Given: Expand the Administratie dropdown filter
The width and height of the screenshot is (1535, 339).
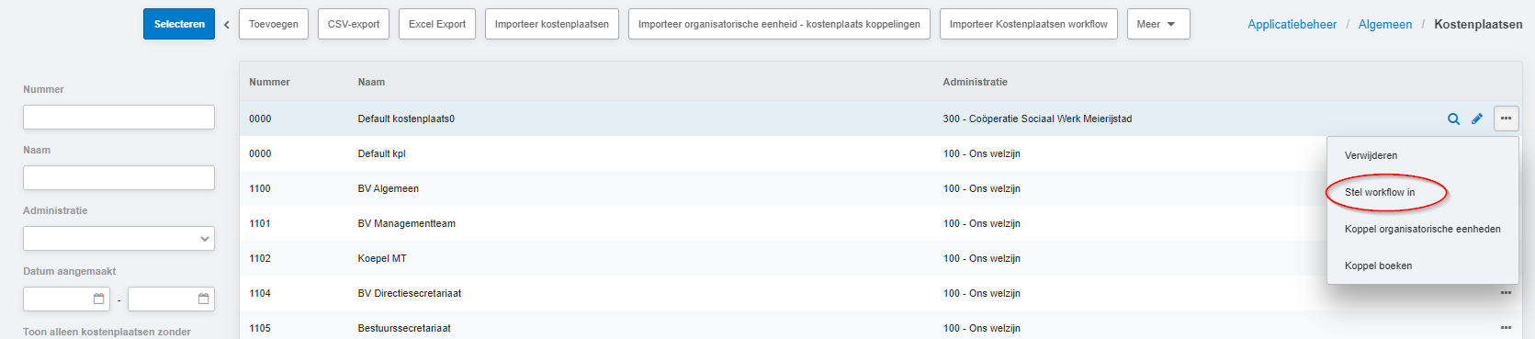Looking at the screenshot, I should pos(119,238).
